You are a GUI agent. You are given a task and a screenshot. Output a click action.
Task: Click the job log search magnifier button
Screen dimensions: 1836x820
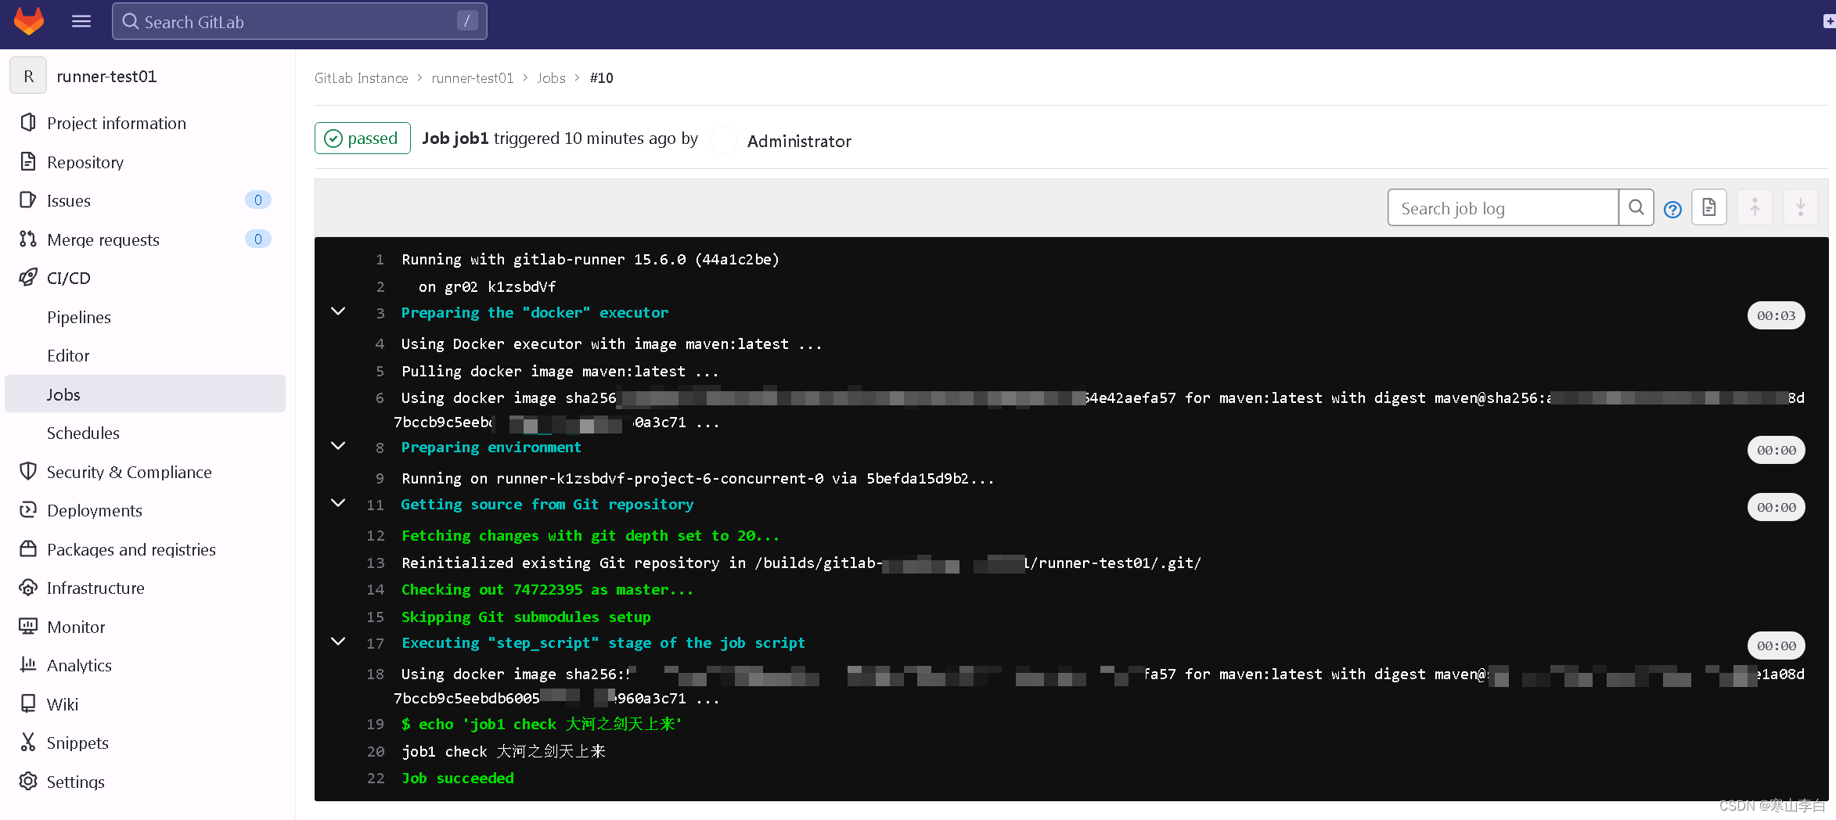[x=1636, y=207]
